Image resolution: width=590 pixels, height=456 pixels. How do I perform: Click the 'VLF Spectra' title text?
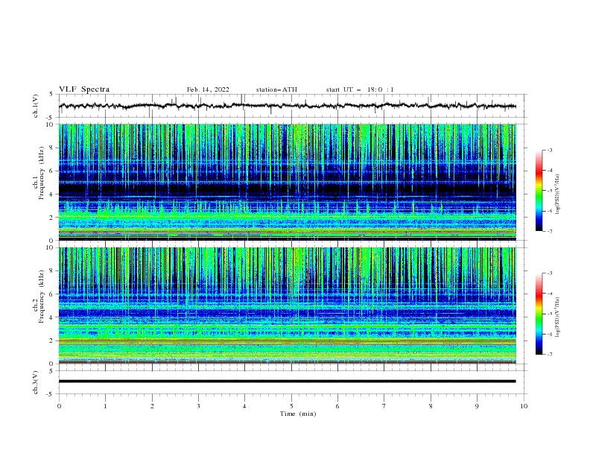pyautogui.click(x=84, y=89)
